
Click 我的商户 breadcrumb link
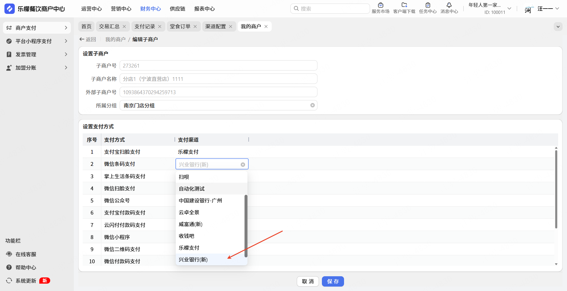(115, 39)
